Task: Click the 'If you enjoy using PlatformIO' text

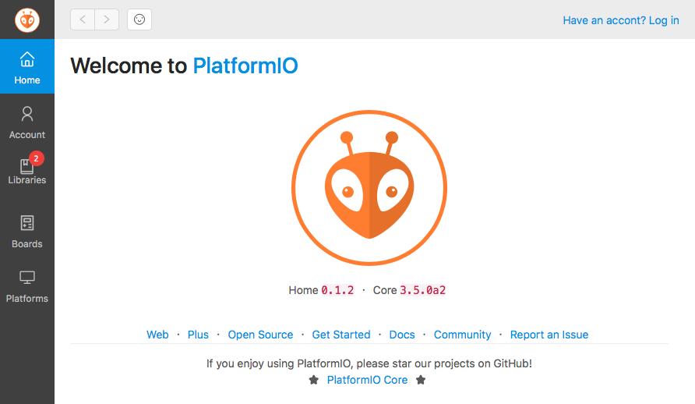Action: coord(369,363)
